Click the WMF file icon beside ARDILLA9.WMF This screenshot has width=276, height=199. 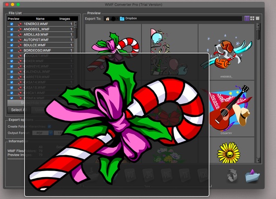(19, 34)
